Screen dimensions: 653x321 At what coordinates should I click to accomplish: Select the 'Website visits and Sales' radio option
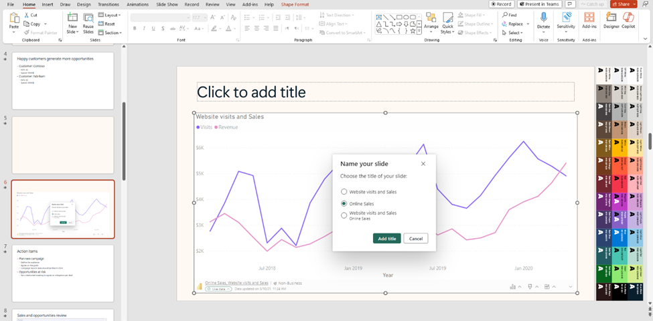pyautogui.click(x=344, y=192)
